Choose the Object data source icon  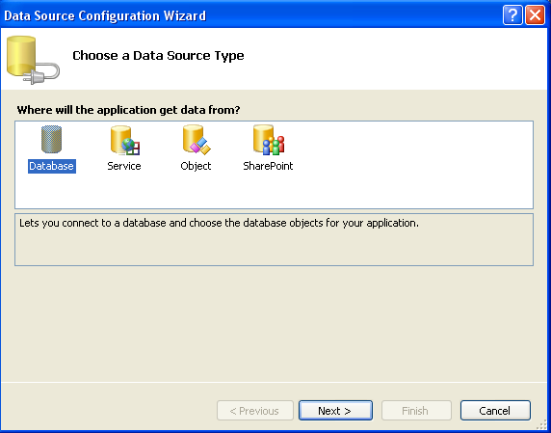click(197, 140)
